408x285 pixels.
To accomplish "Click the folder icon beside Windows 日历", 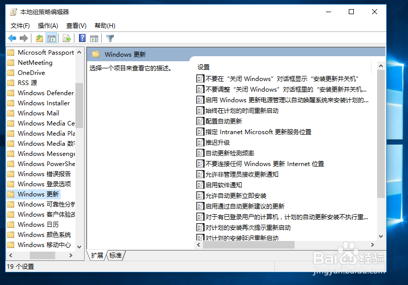I will (x=11, y=224).
